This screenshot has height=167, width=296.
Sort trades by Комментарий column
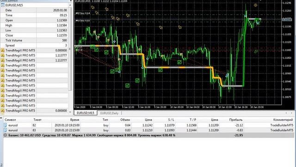click(x=283, y=120)
